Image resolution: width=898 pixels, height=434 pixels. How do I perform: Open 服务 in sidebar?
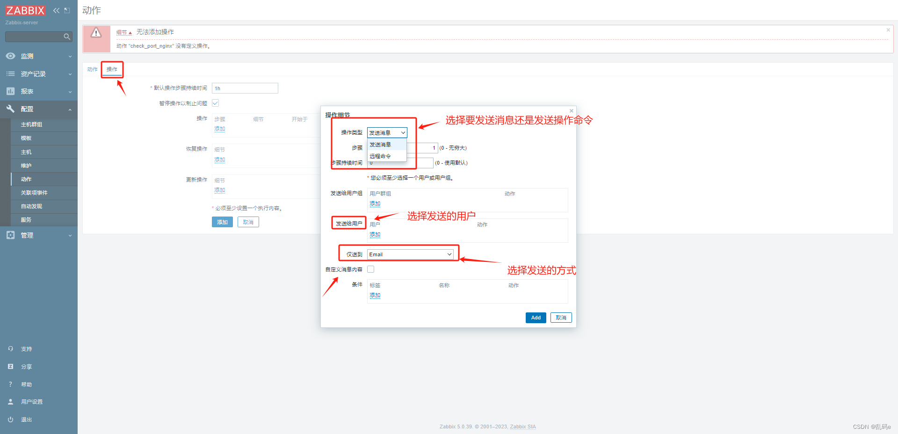point(44,220)
